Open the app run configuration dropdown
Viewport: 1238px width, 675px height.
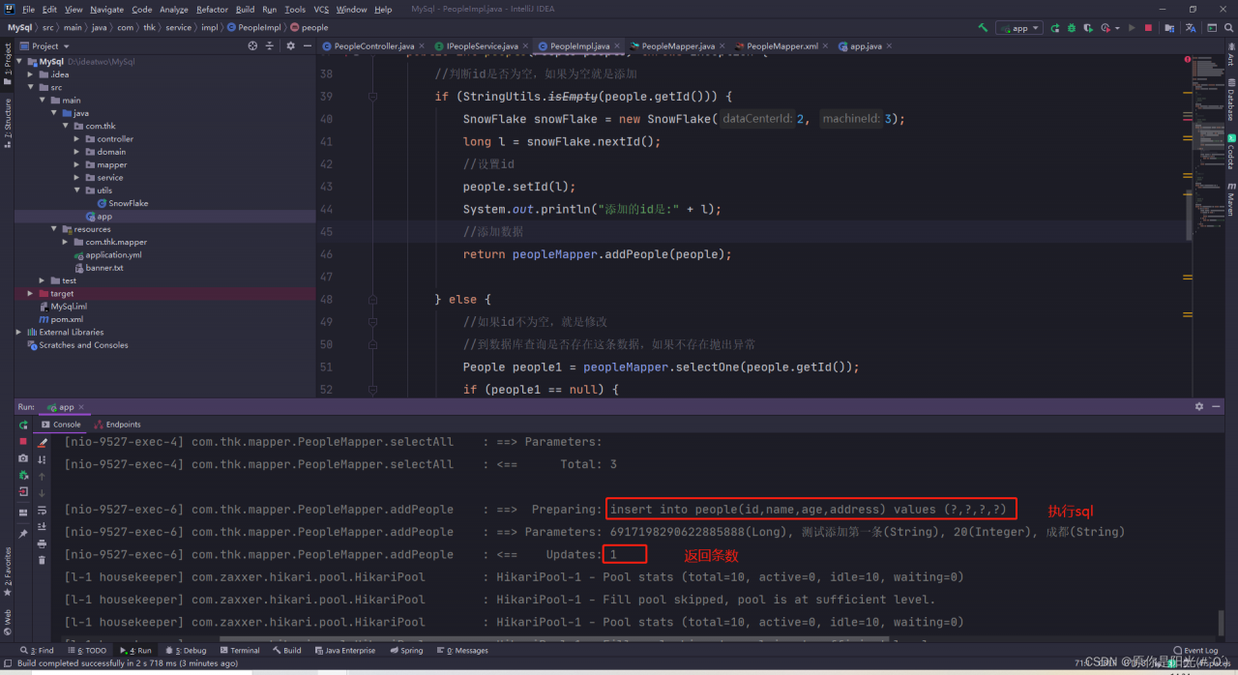tap(1020, 28)
